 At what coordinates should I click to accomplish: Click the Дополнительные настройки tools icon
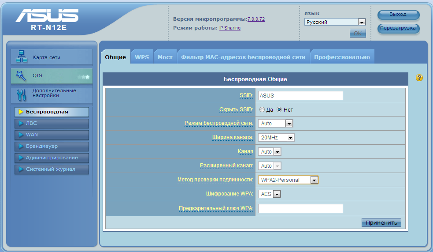click(21, 94)
